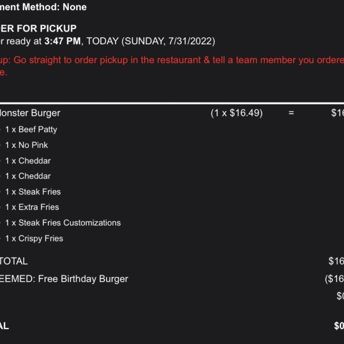Select the 1 x No Pink line
Viewport: 344px width, 344px height.
coord(26,145)
